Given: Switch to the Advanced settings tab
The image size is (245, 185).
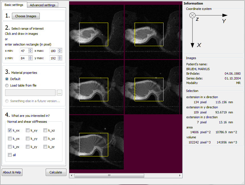Looking at the screenshot, I should [43, 5].
